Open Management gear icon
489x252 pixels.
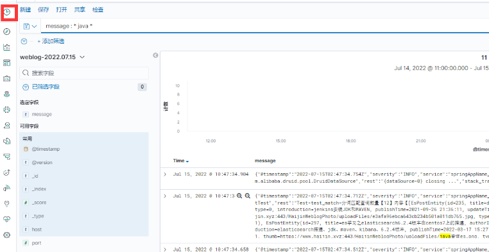[7, 235]
